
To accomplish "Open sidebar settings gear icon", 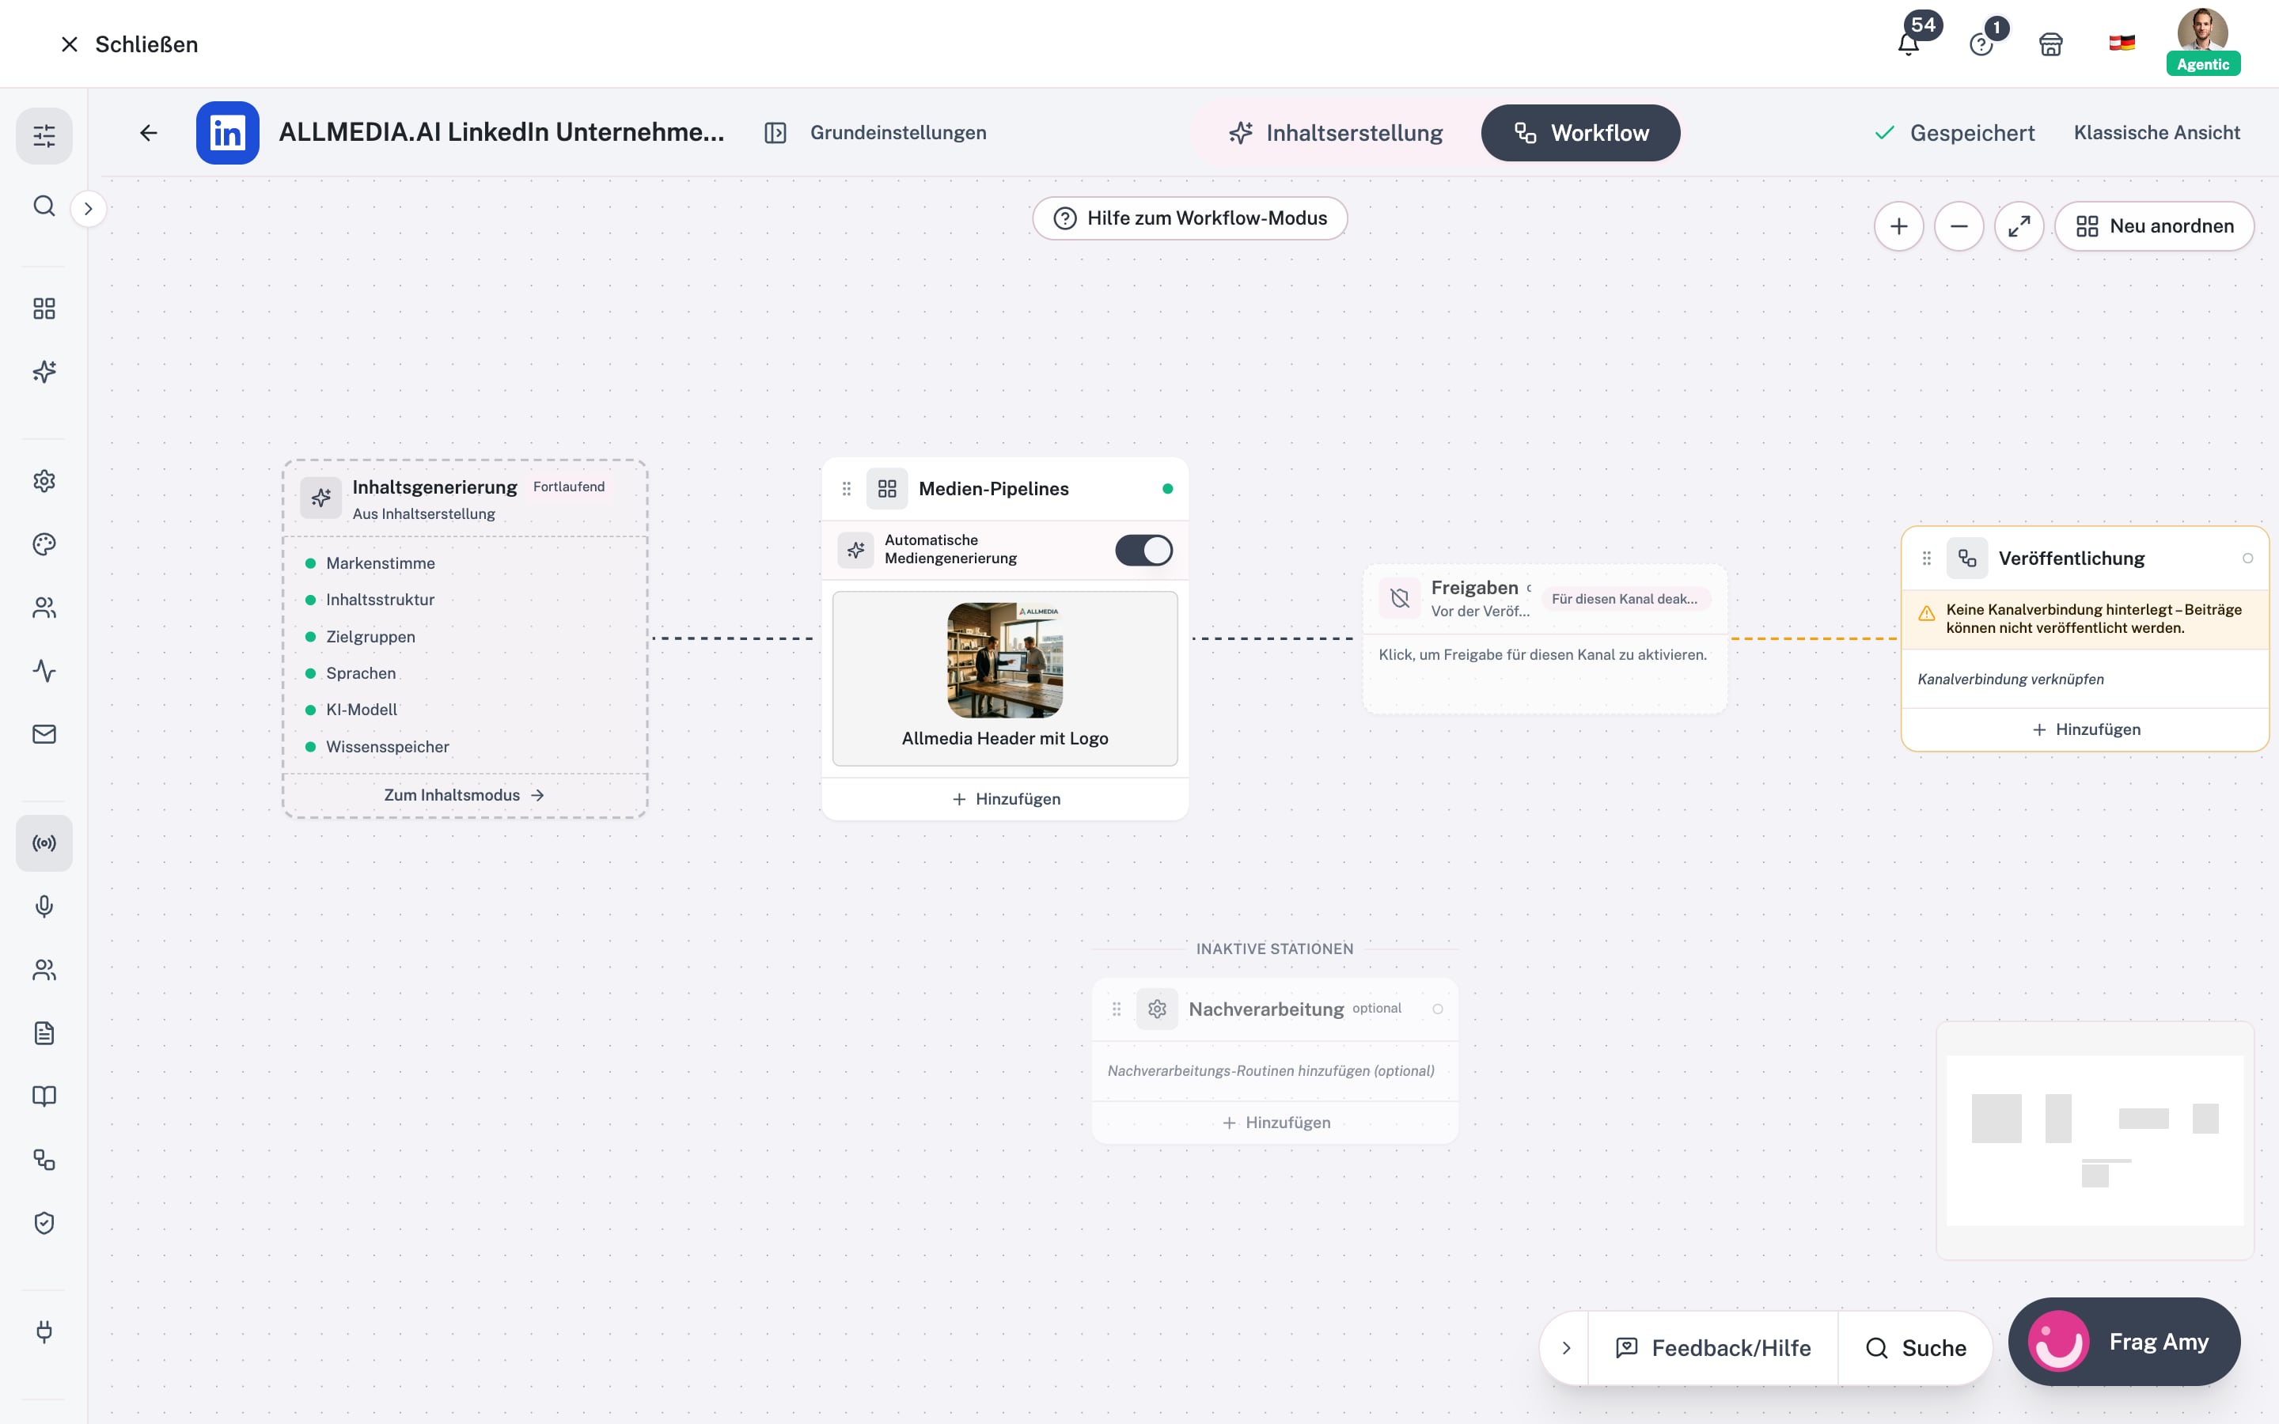I will pyautogui.click(x=44, y=481).
